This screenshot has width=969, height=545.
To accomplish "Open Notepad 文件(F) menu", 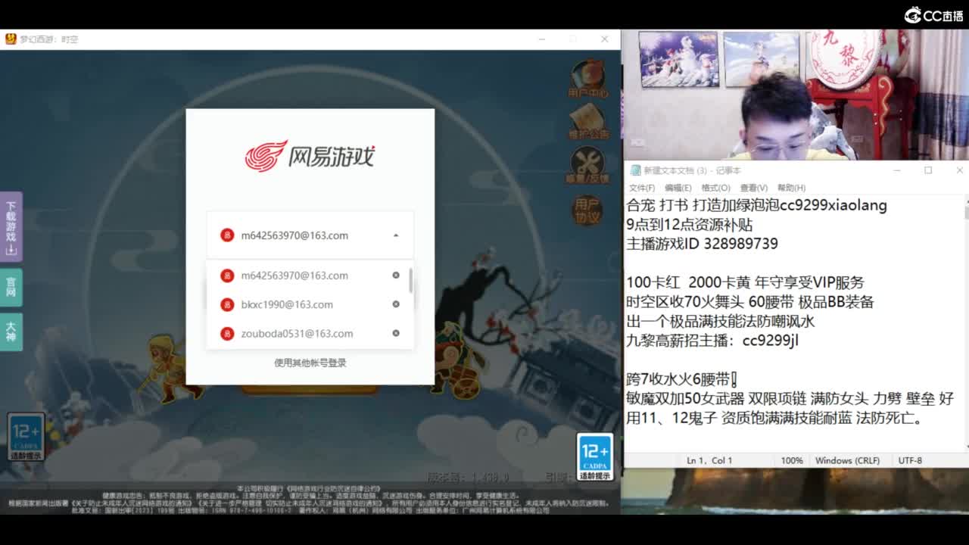I will (x=642, y=188).
